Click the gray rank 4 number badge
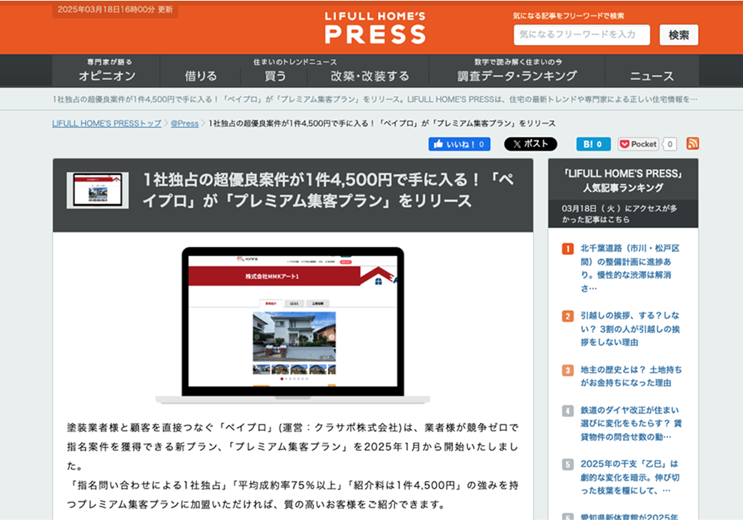This screenshot has height=520, width=743. (x=568, y=411)
